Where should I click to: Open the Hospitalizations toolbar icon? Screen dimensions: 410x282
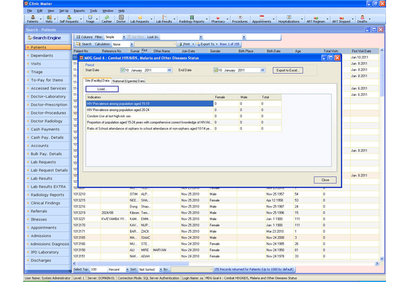click(289, 19)
